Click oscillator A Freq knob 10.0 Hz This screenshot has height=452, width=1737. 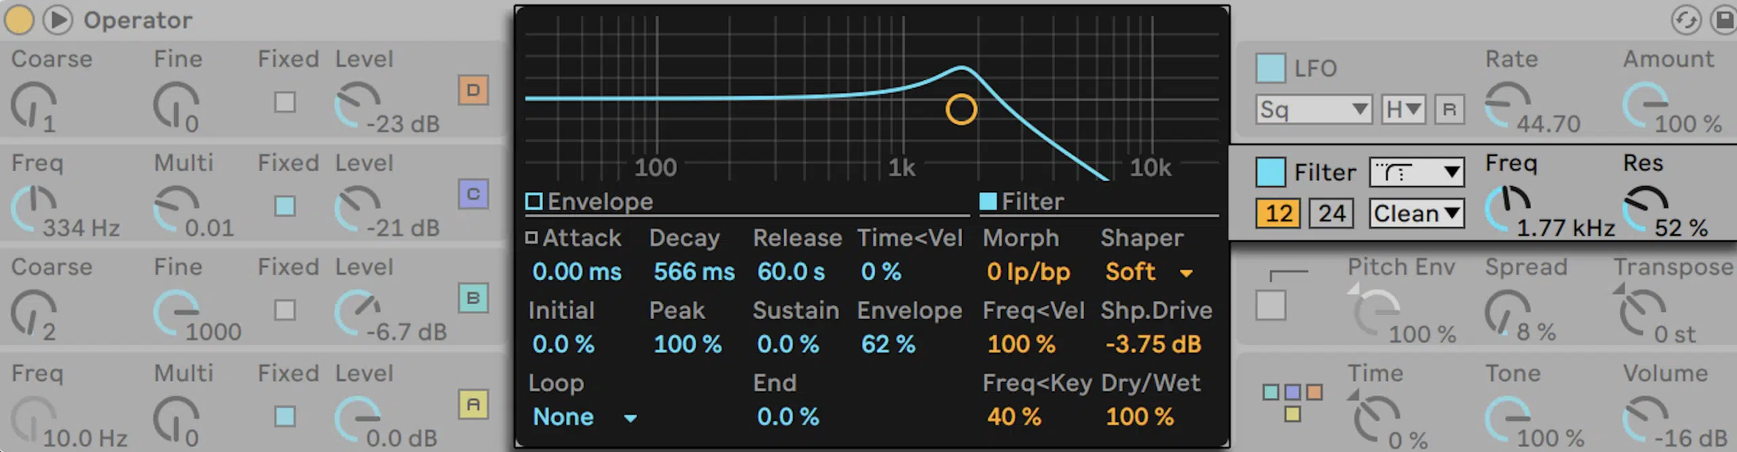tap(33, 419)
